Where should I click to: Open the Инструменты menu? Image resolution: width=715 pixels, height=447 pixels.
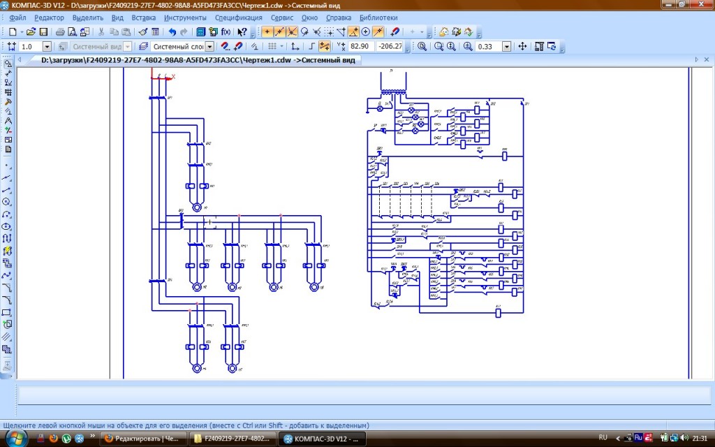coord(185,17)
